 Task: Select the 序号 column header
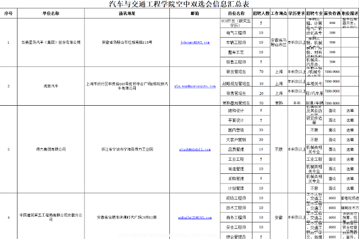click(8, 13)
